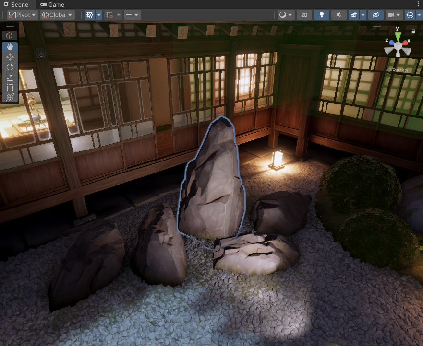Toggle 2D view mode
The height and width of the screenshot is (346, 423).
click(x=304, y=15)
